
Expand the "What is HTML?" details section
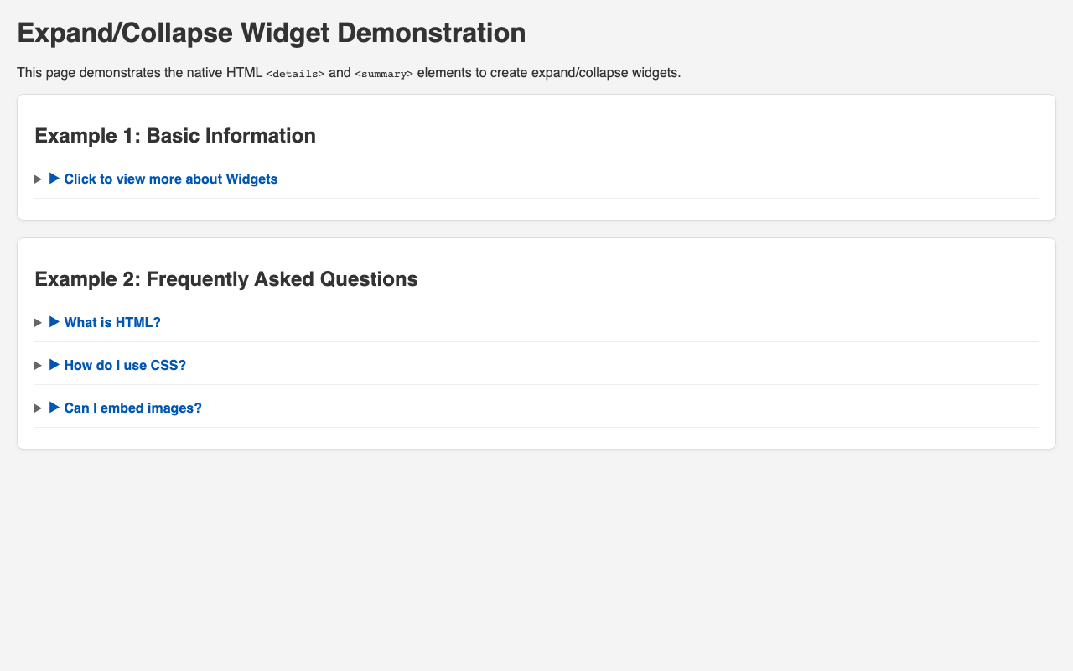click(112, 322)
